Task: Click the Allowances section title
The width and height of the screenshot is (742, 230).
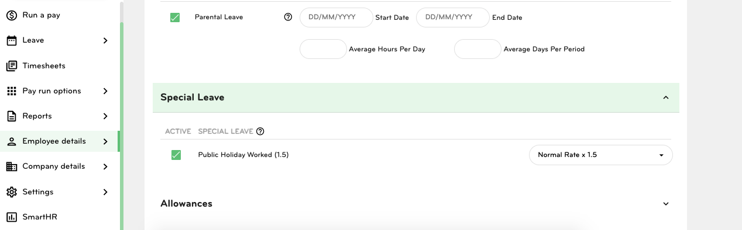Action: (x=186, y=204)
